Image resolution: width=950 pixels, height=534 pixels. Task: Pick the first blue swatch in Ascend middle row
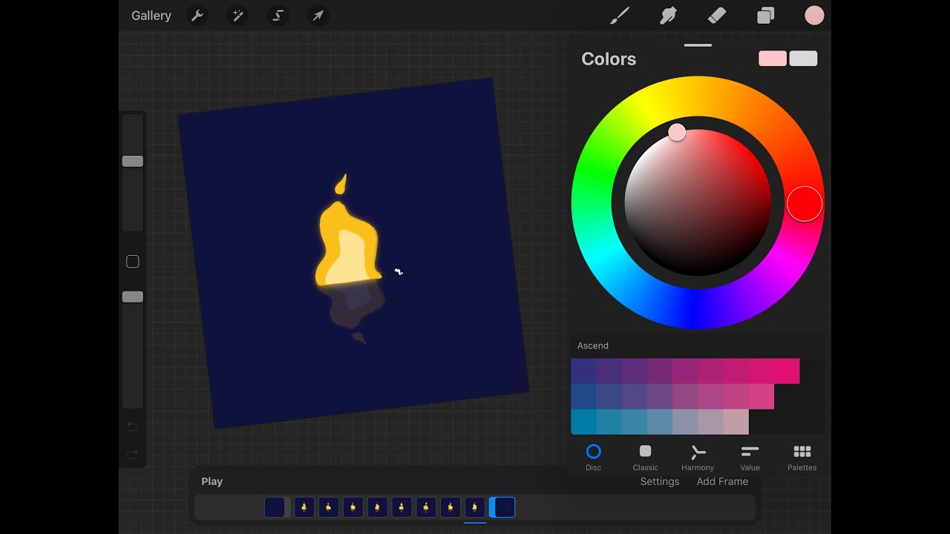583,397
